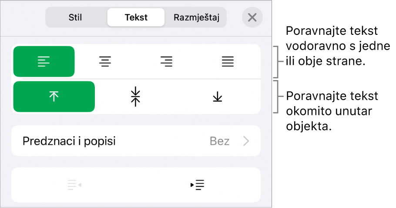Image resolution: width=396 pixels, height=208 pixels.
Task: Click the Bez list style value
Action: click(x=219, y=141)
